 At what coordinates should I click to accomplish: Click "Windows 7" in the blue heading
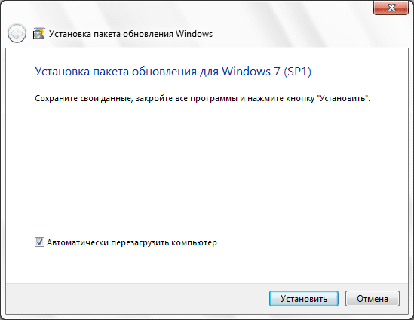point(250,72)
